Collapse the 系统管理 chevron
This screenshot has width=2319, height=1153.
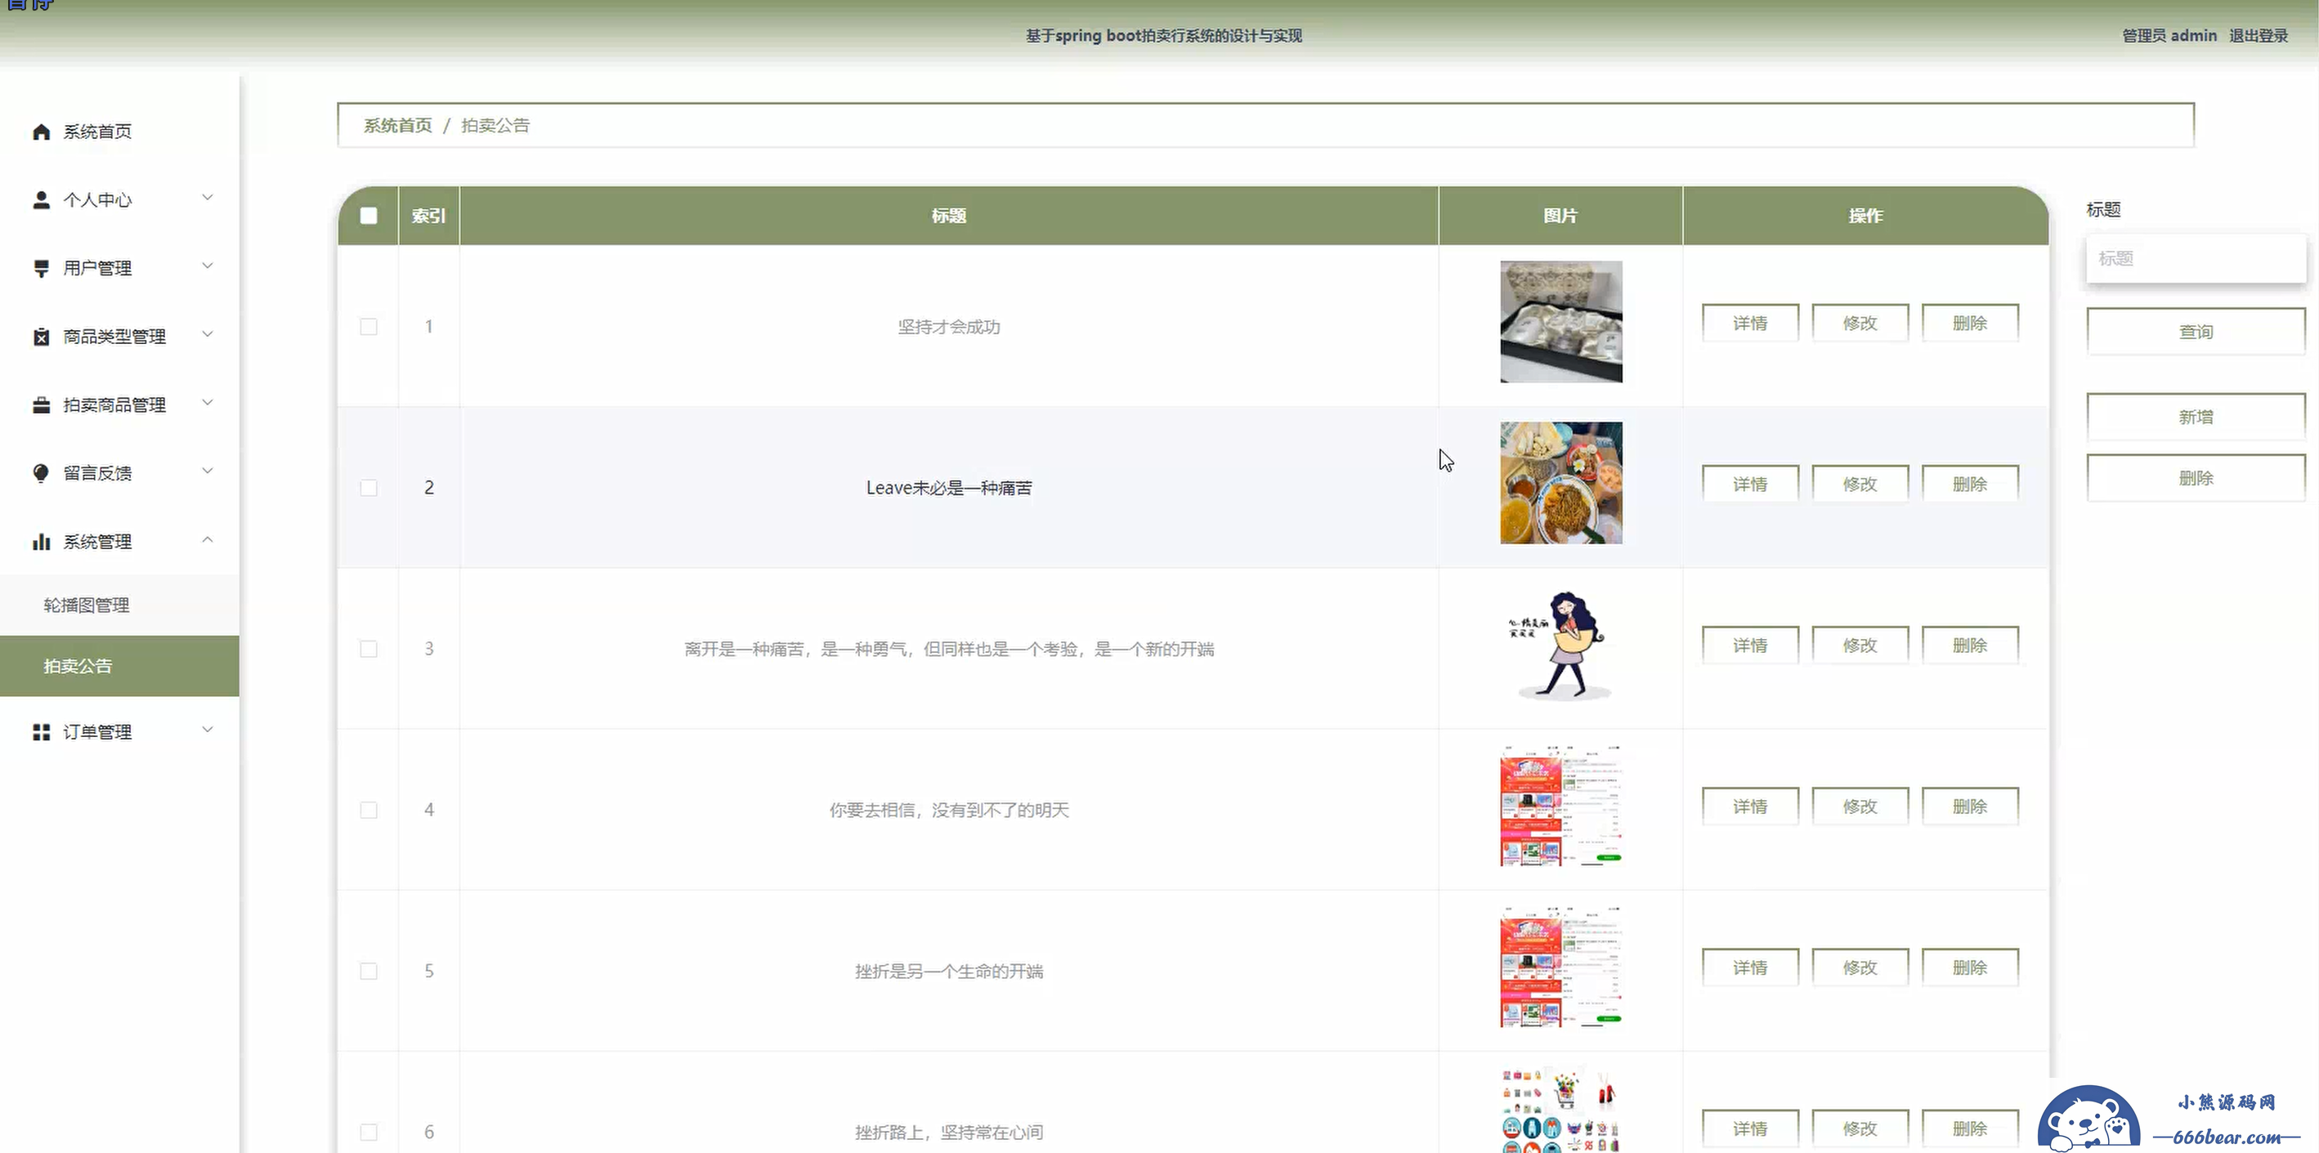(x=207, y=540)
